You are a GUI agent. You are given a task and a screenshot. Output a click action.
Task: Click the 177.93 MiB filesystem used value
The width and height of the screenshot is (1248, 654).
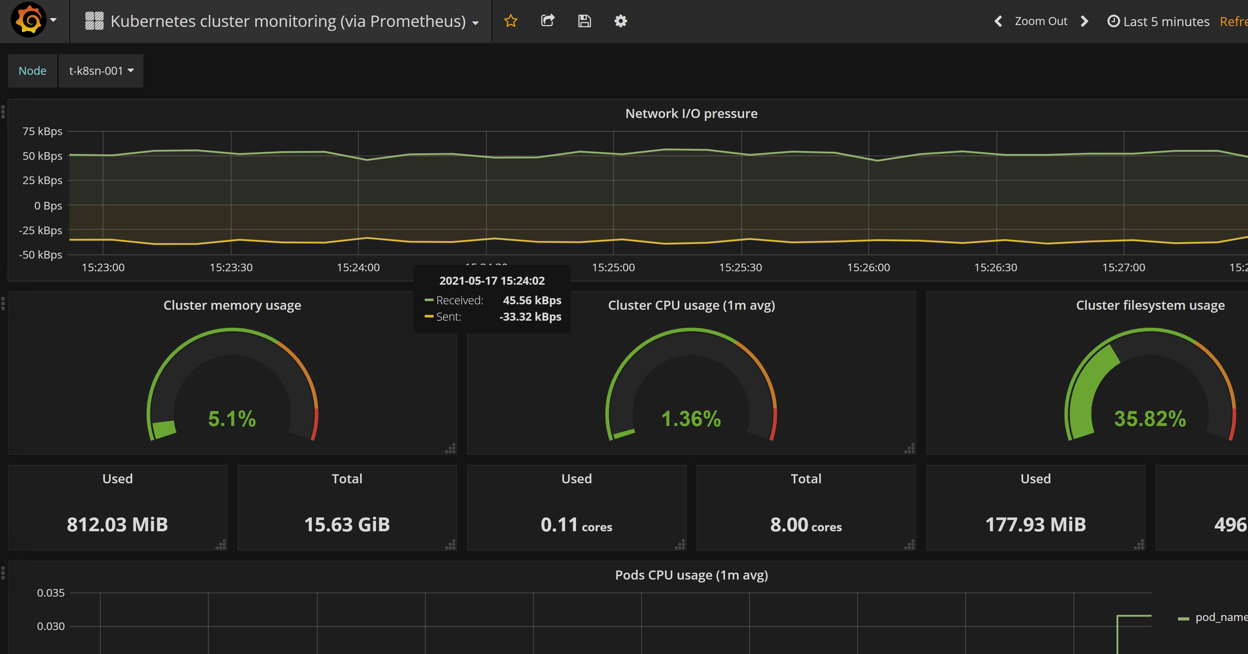click(x=1036, y=525)
